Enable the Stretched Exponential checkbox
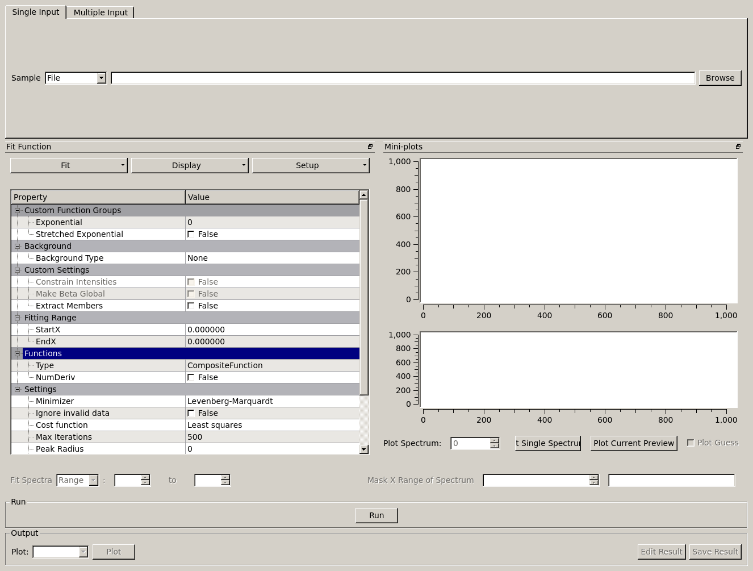The height and width of the screenshot is (571, 753). (x=191, y=234)
